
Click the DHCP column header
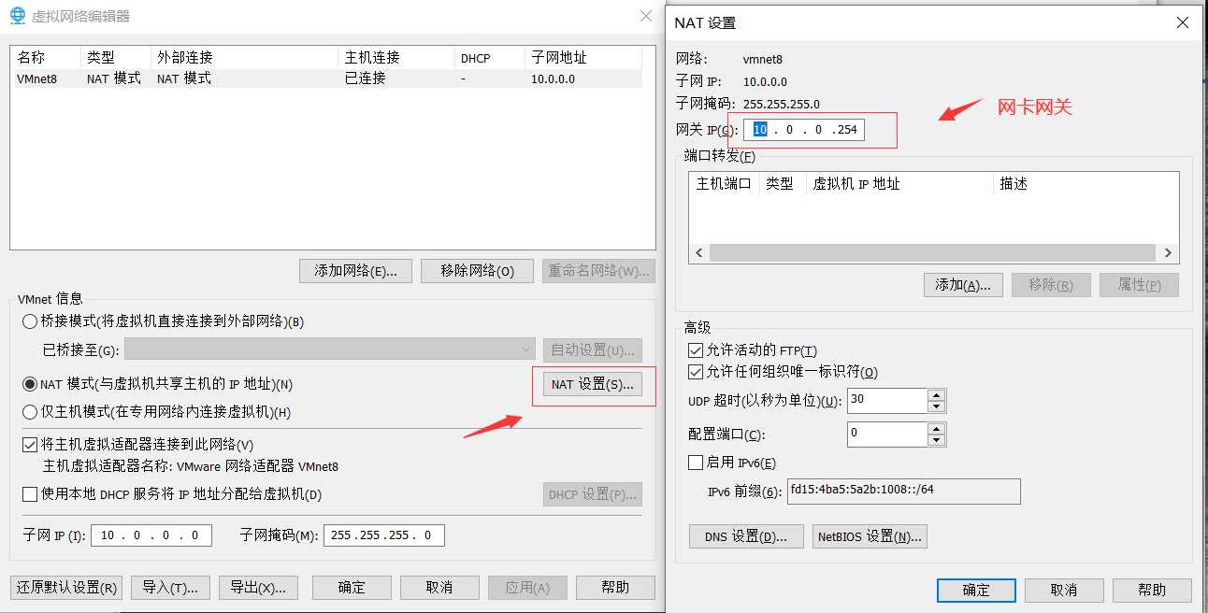pos(490,58)
